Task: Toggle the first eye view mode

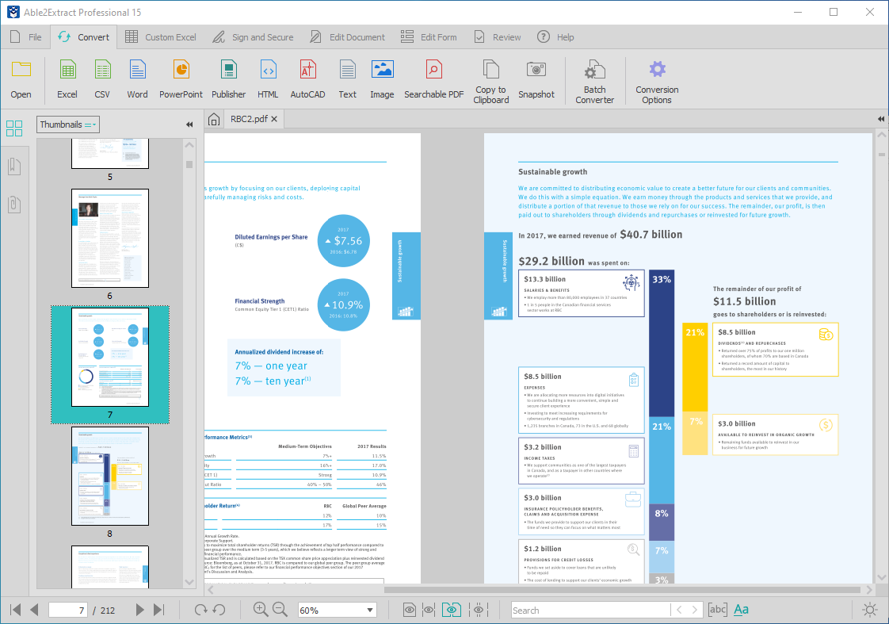Action: coord(410,610)
